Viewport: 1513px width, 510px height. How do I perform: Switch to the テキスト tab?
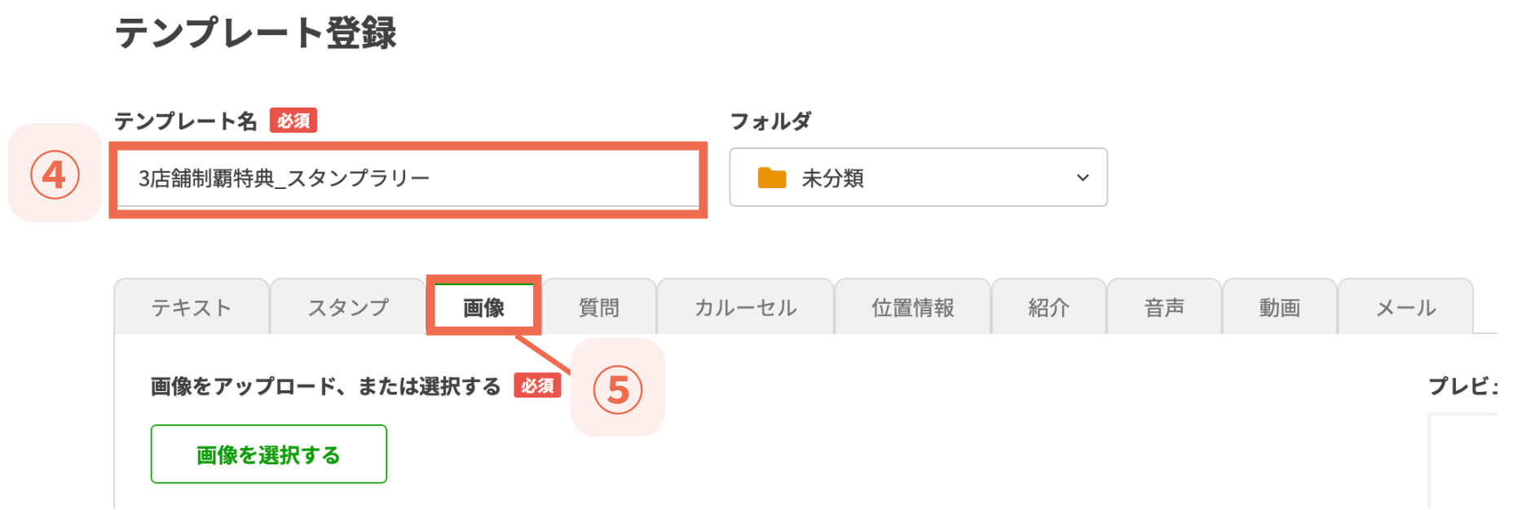click(x=192, y=307)
